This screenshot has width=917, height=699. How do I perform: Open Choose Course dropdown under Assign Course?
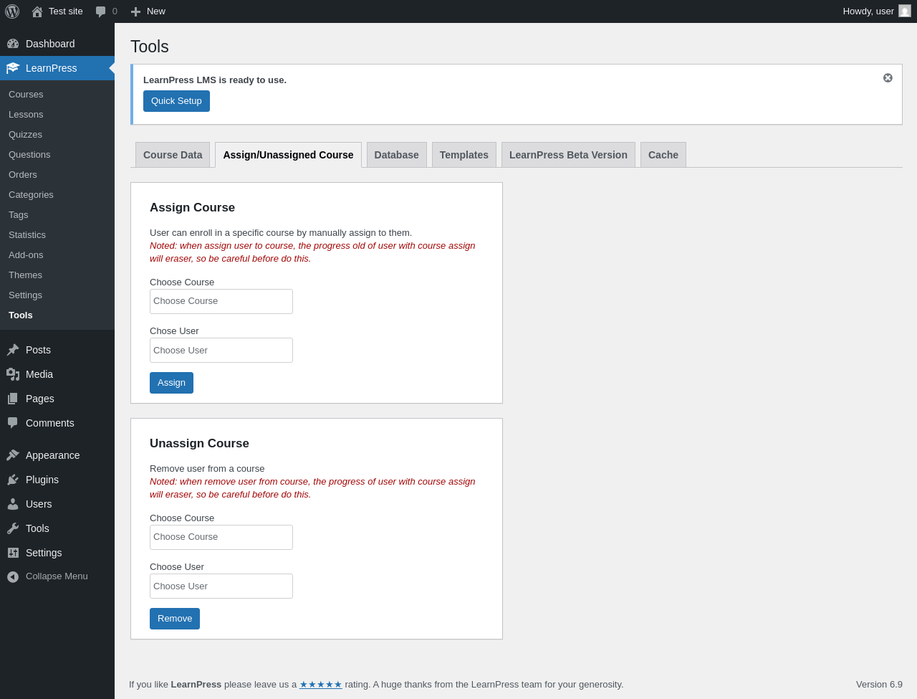[221, 301]
